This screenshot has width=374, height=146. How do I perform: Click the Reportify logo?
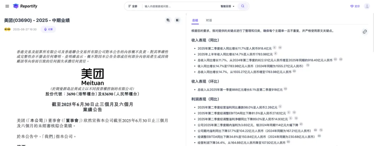pos(25,6)
